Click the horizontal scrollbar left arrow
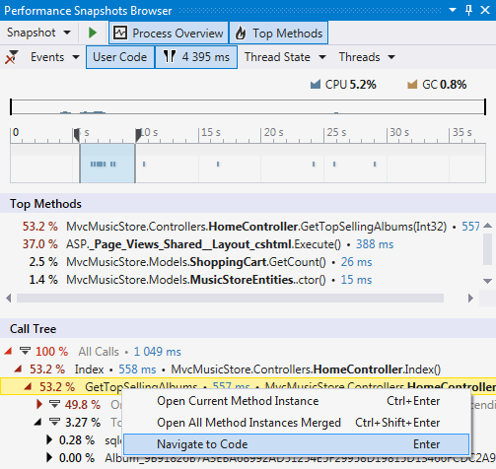 (9, 299)
